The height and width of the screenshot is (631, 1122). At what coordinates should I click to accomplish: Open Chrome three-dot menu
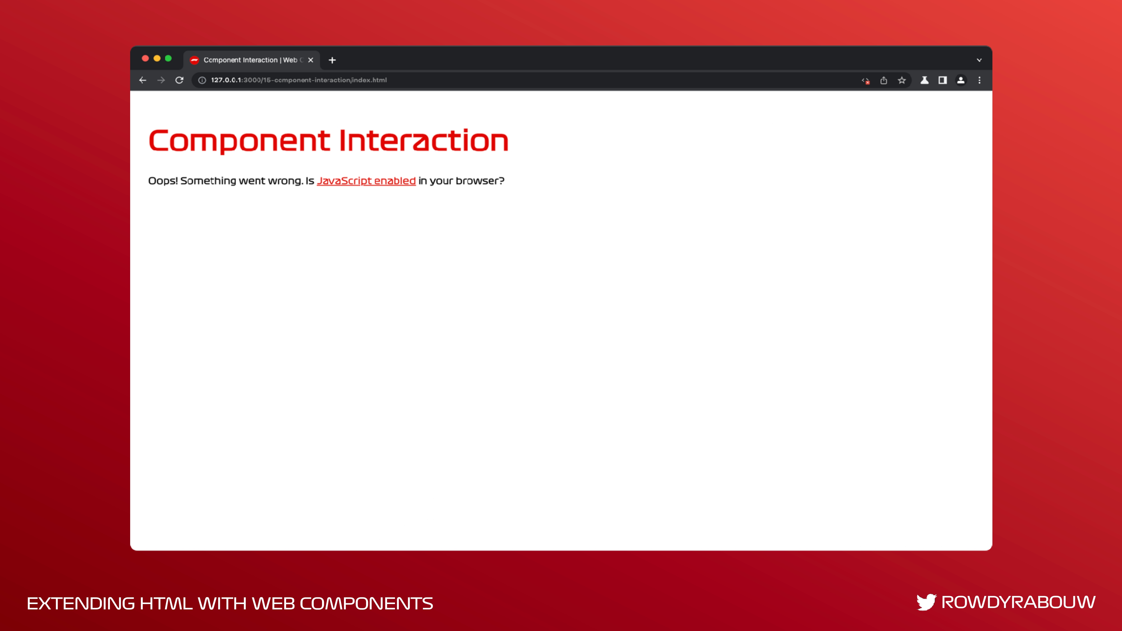click(x=980, y=80)
